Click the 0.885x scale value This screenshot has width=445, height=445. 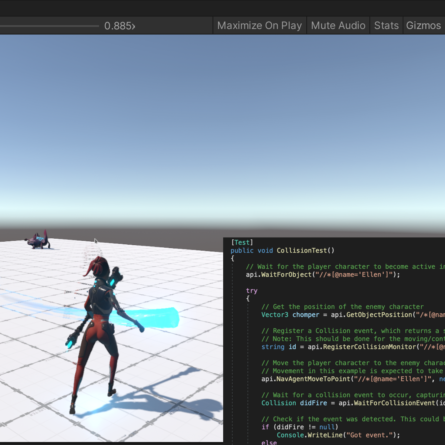pyautogui.click(x=119, y=26)
